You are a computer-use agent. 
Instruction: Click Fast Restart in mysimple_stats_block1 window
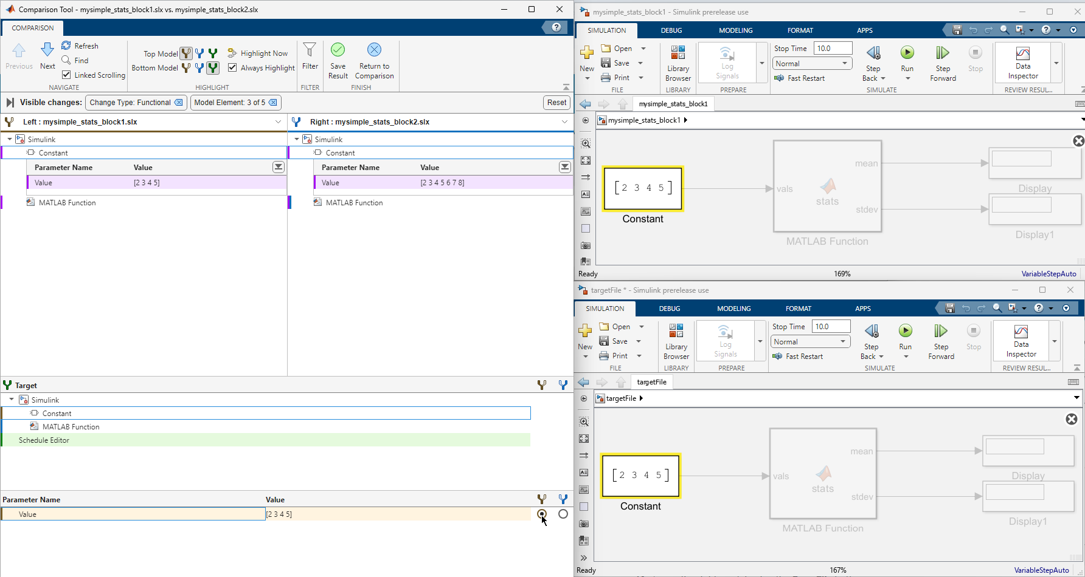pyautogui.click(x=800, y=78)
